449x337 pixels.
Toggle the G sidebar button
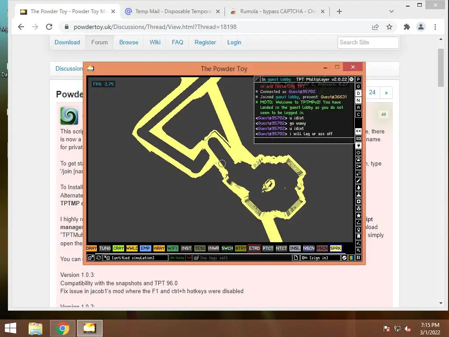click(x=358, y=86)
